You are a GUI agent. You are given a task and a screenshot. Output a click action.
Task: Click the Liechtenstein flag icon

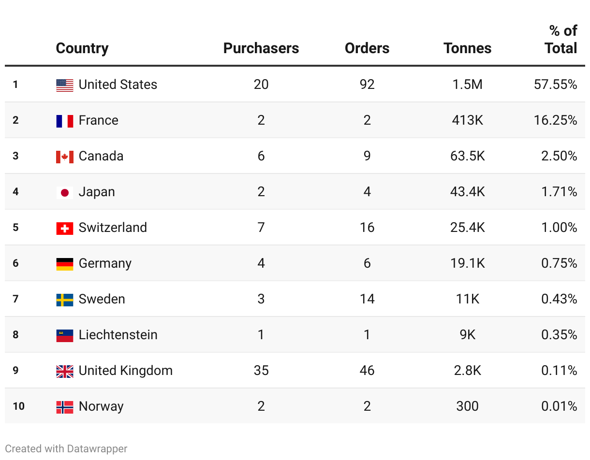tap(65, 335)
